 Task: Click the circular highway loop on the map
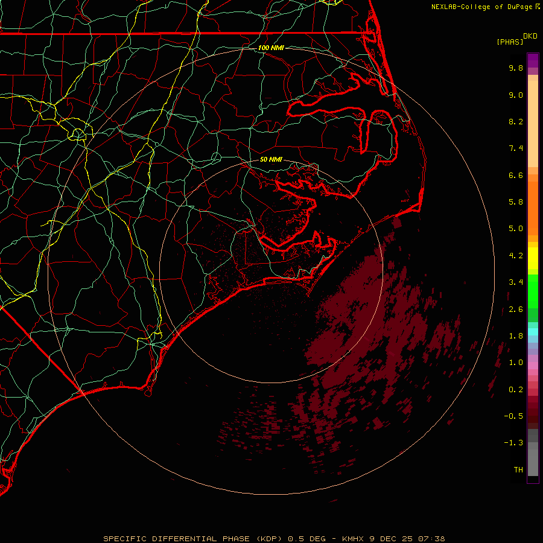click(x=78, y=134)
